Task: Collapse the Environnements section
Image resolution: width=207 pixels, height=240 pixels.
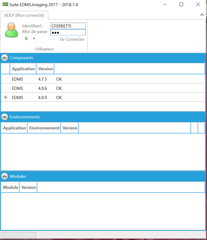Action: 5,117
